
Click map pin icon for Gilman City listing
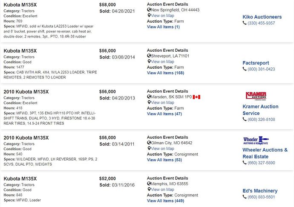coord(149,148)
